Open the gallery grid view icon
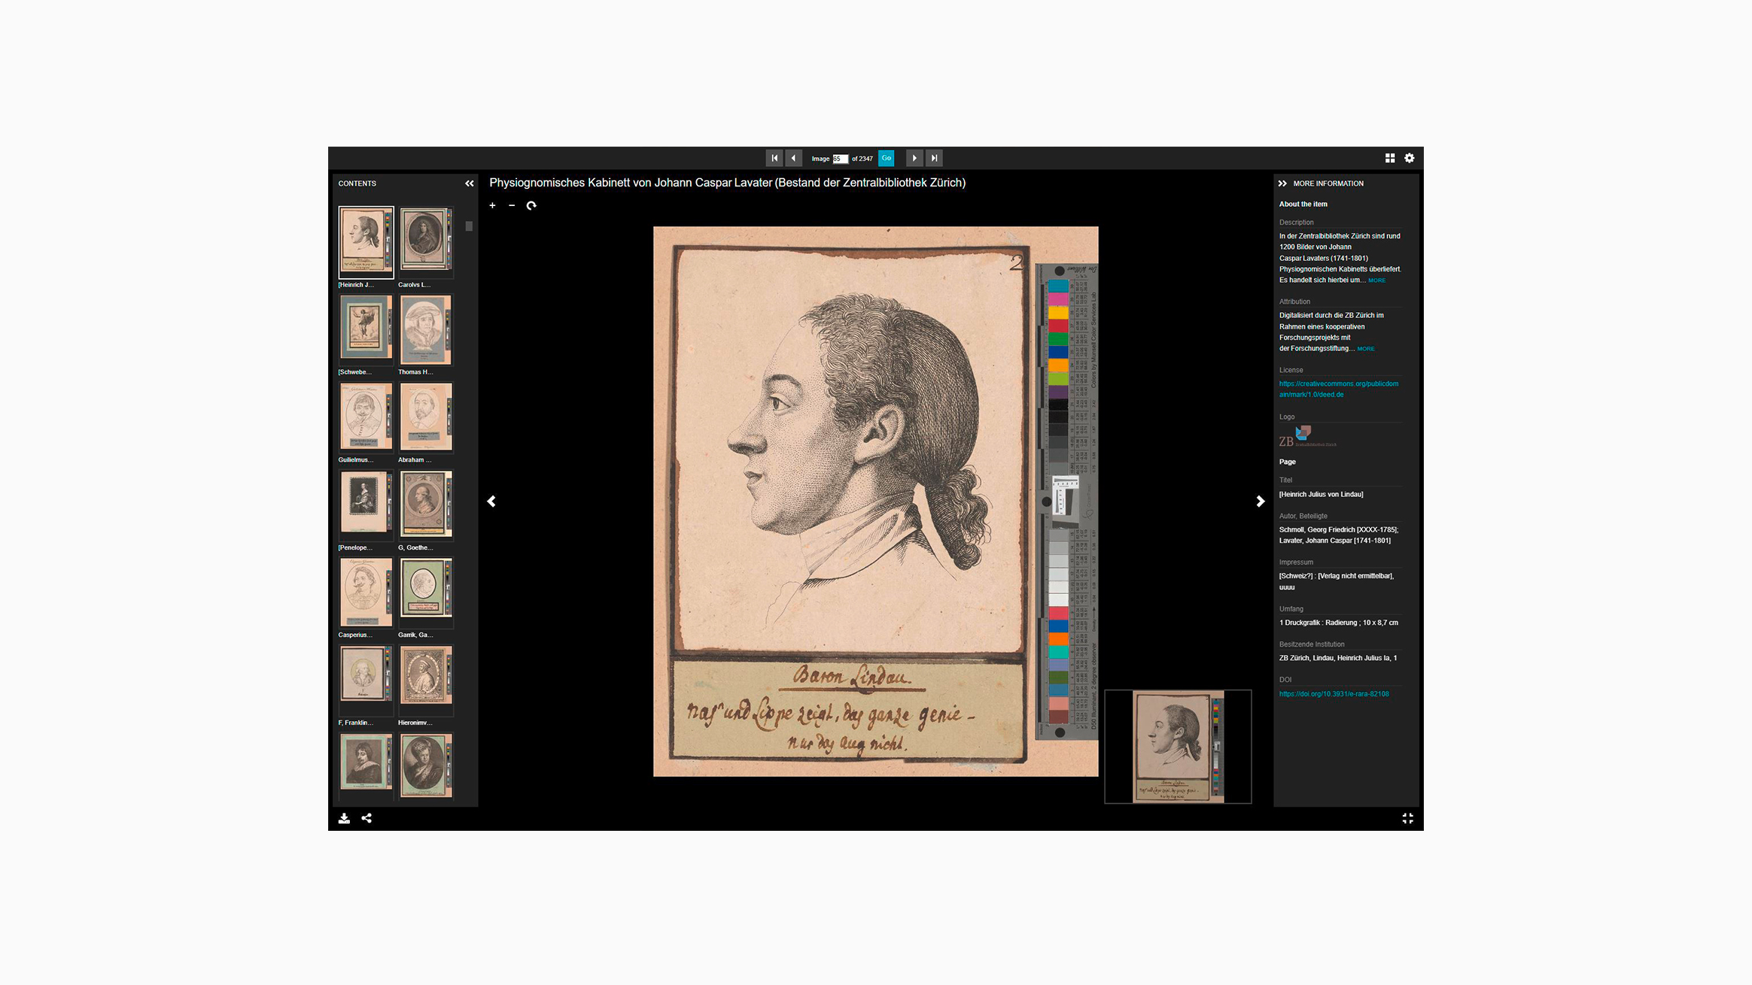 1390,158
